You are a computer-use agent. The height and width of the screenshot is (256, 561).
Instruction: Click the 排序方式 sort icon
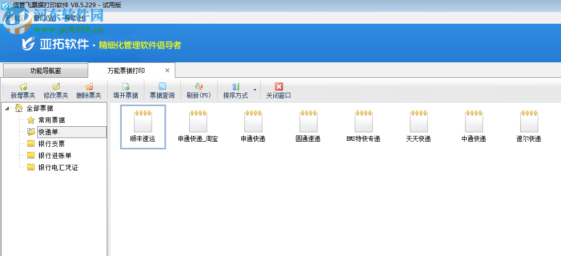[x=236, y=87]
